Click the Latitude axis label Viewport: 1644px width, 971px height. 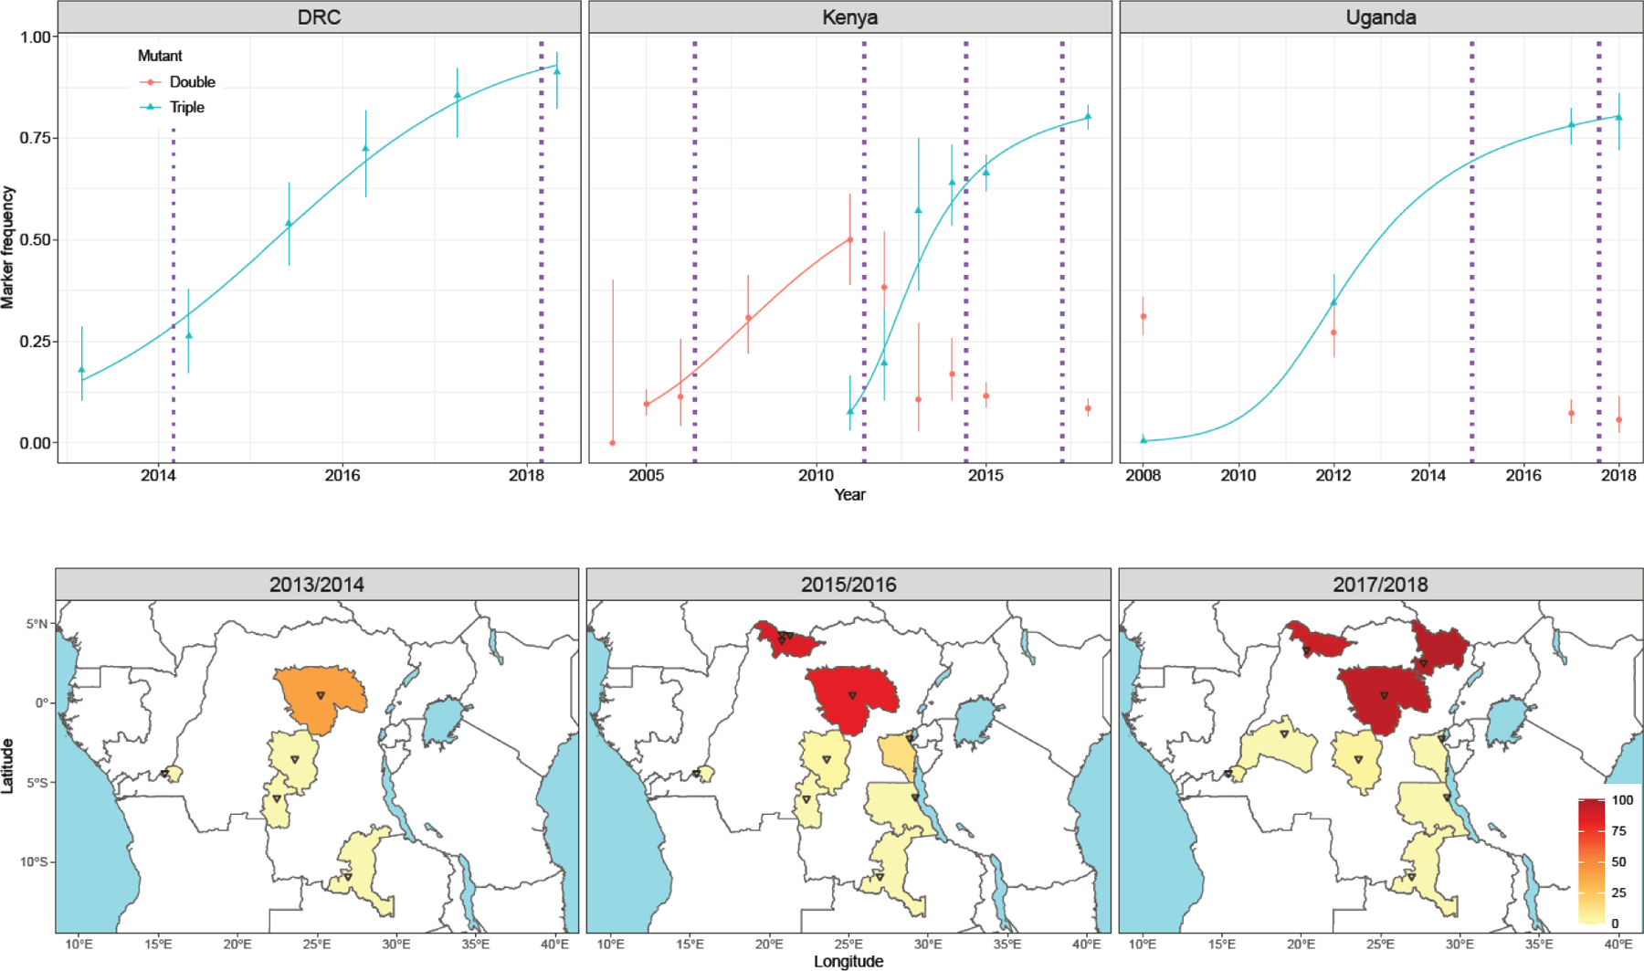click(8, 765)
